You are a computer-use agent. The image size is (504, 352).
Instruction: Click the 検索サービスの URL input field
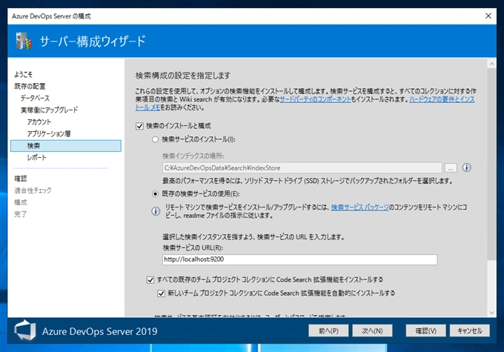pyautogui.click(x=299, y=259)
